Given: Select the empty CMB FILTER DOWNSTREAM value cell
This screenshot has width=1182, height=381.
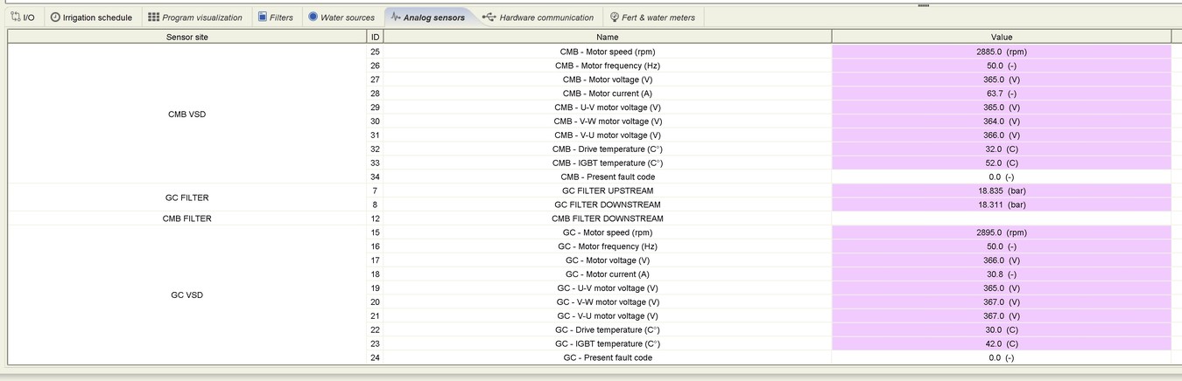Looking at the screenshot, I should point(1001,218).
